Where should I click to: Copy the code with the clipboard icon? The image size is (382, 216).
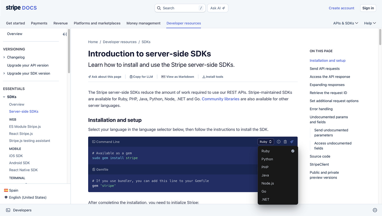285,142
